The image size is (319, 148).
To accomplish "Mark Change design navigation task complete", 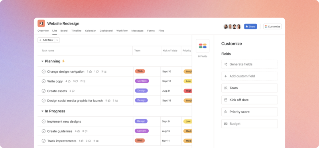I will [x=43, y=71].
